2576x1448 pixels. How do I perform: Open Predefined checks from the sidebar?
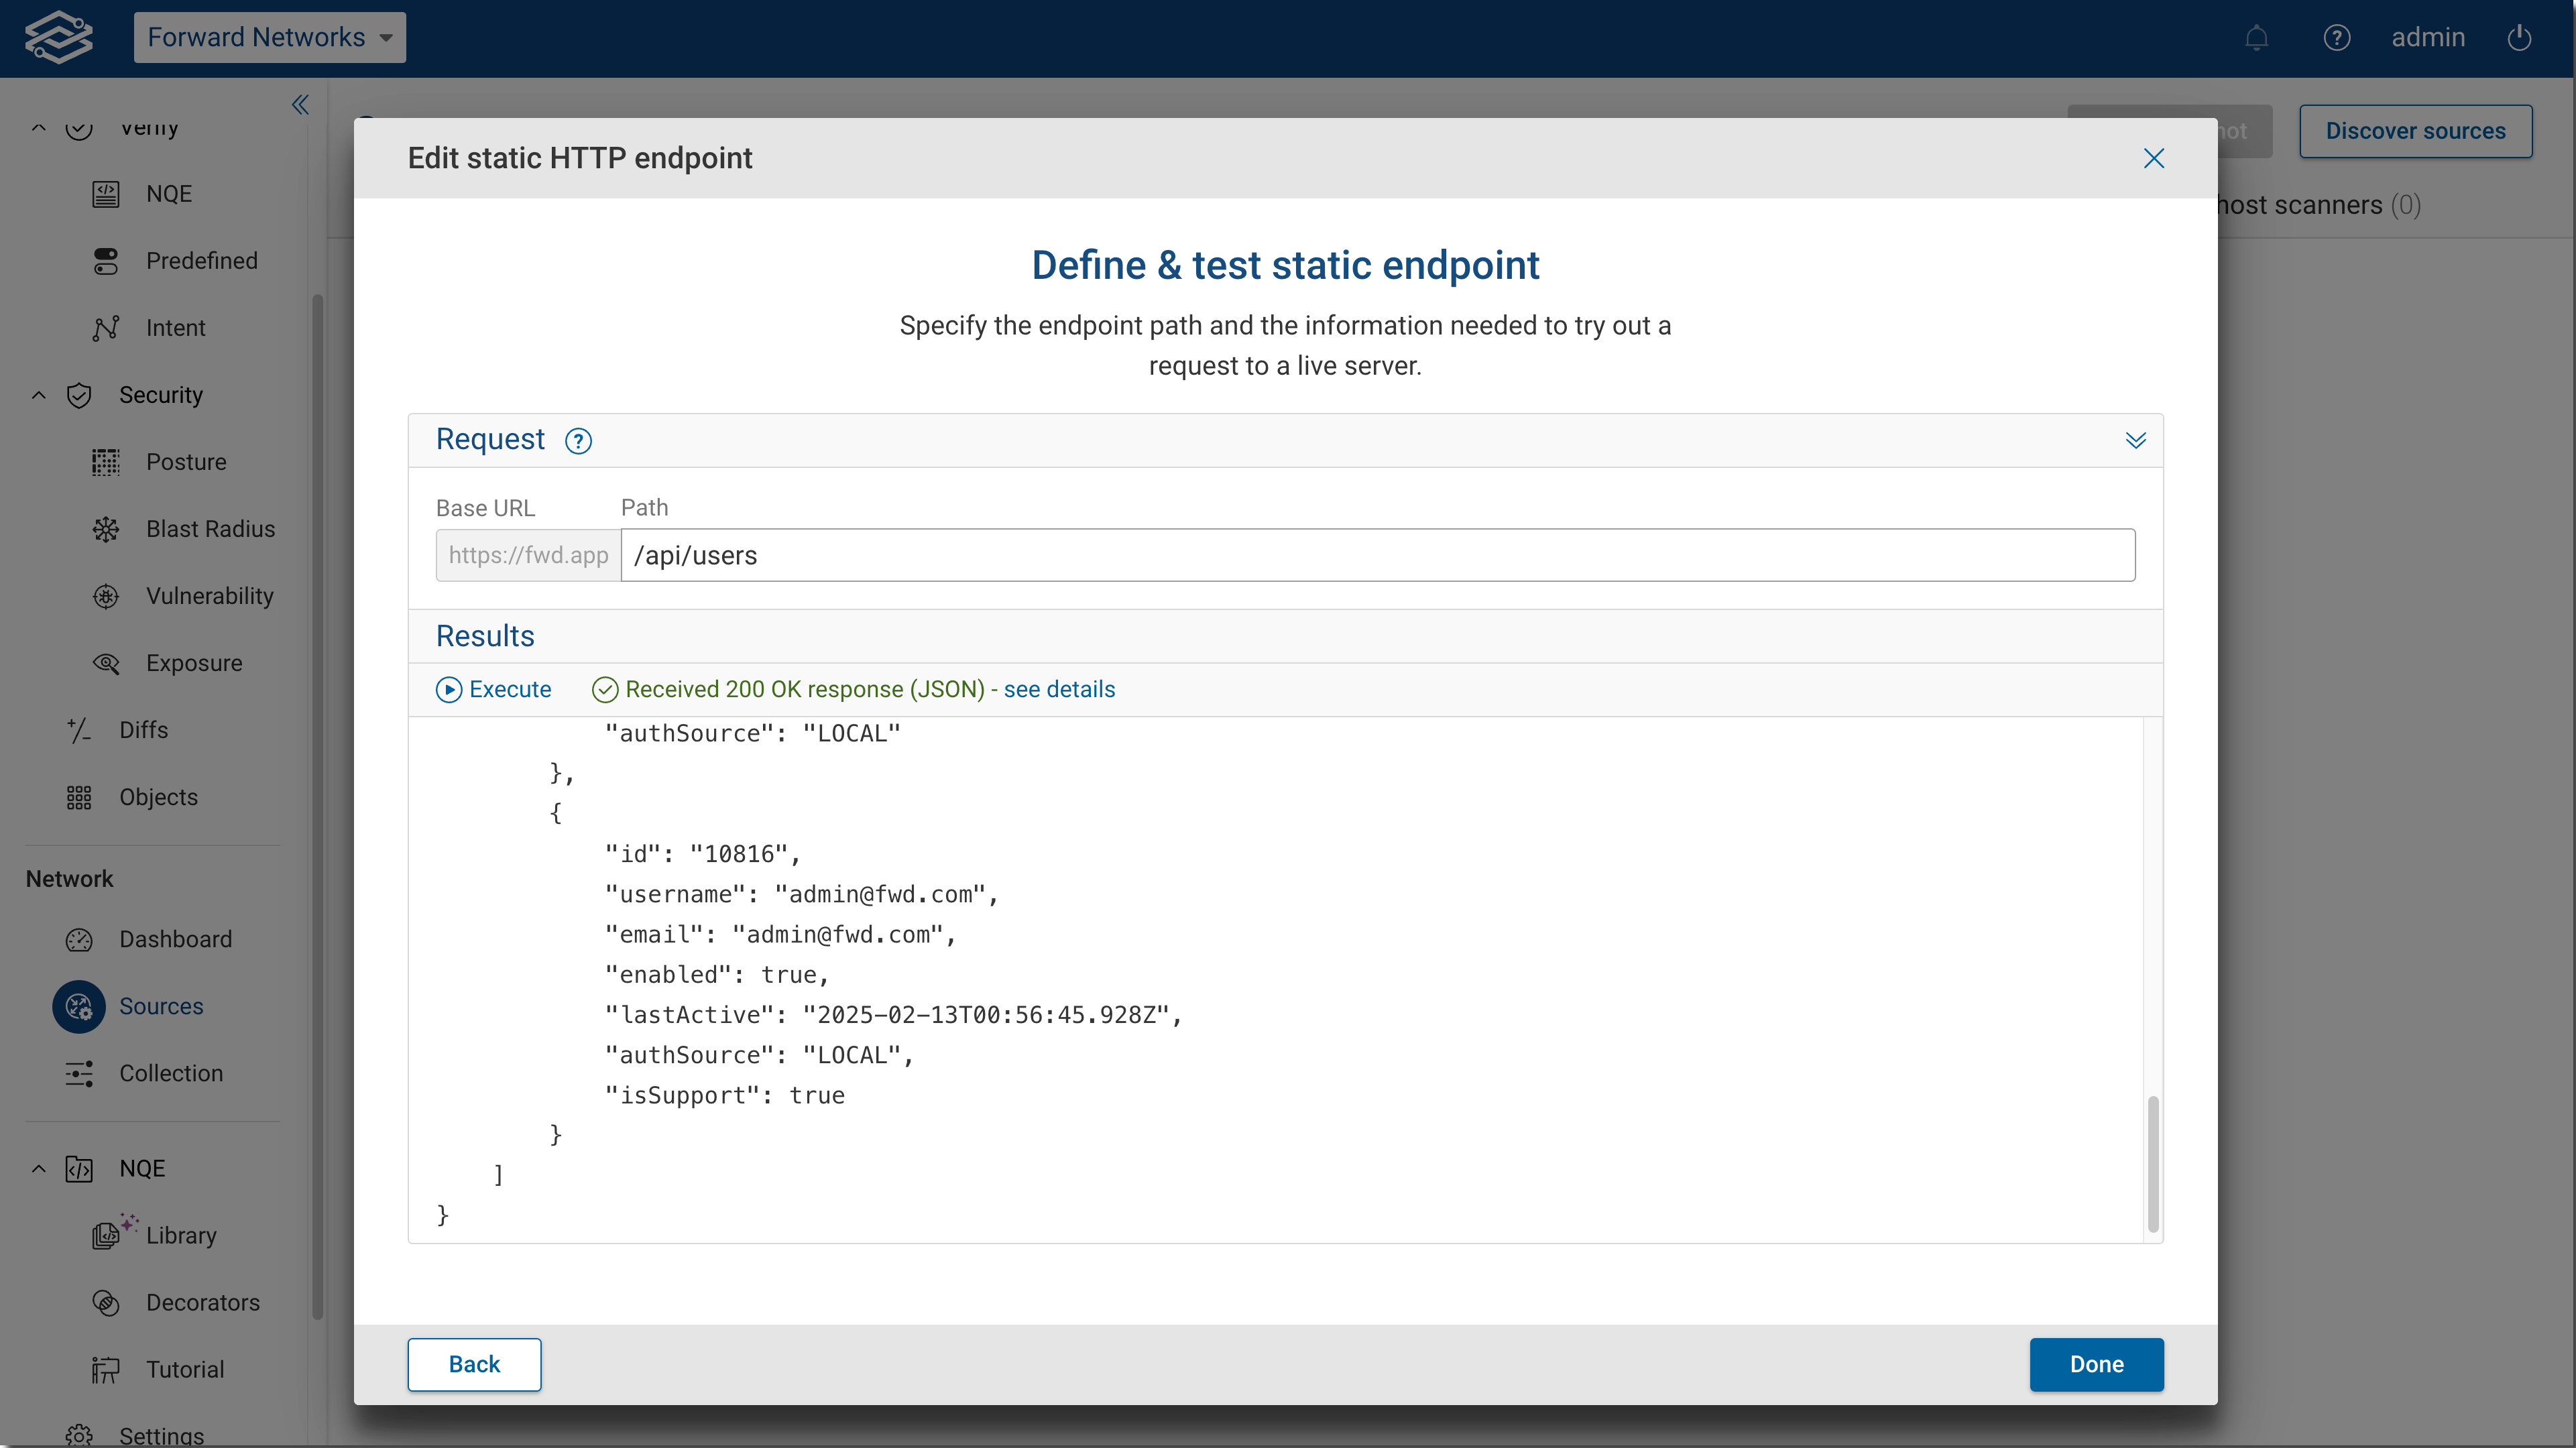pyautogui.click(x=106, y=261)
